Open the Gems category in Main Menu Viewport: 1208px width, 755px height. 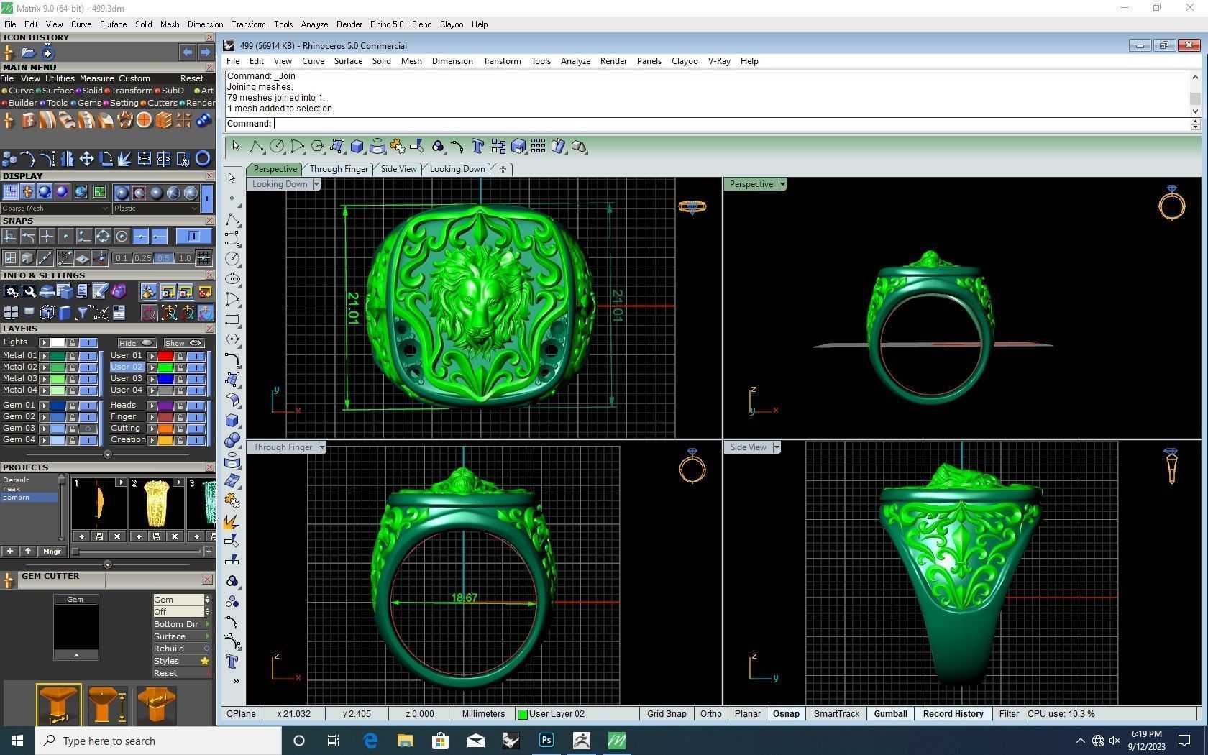[86, 103]
